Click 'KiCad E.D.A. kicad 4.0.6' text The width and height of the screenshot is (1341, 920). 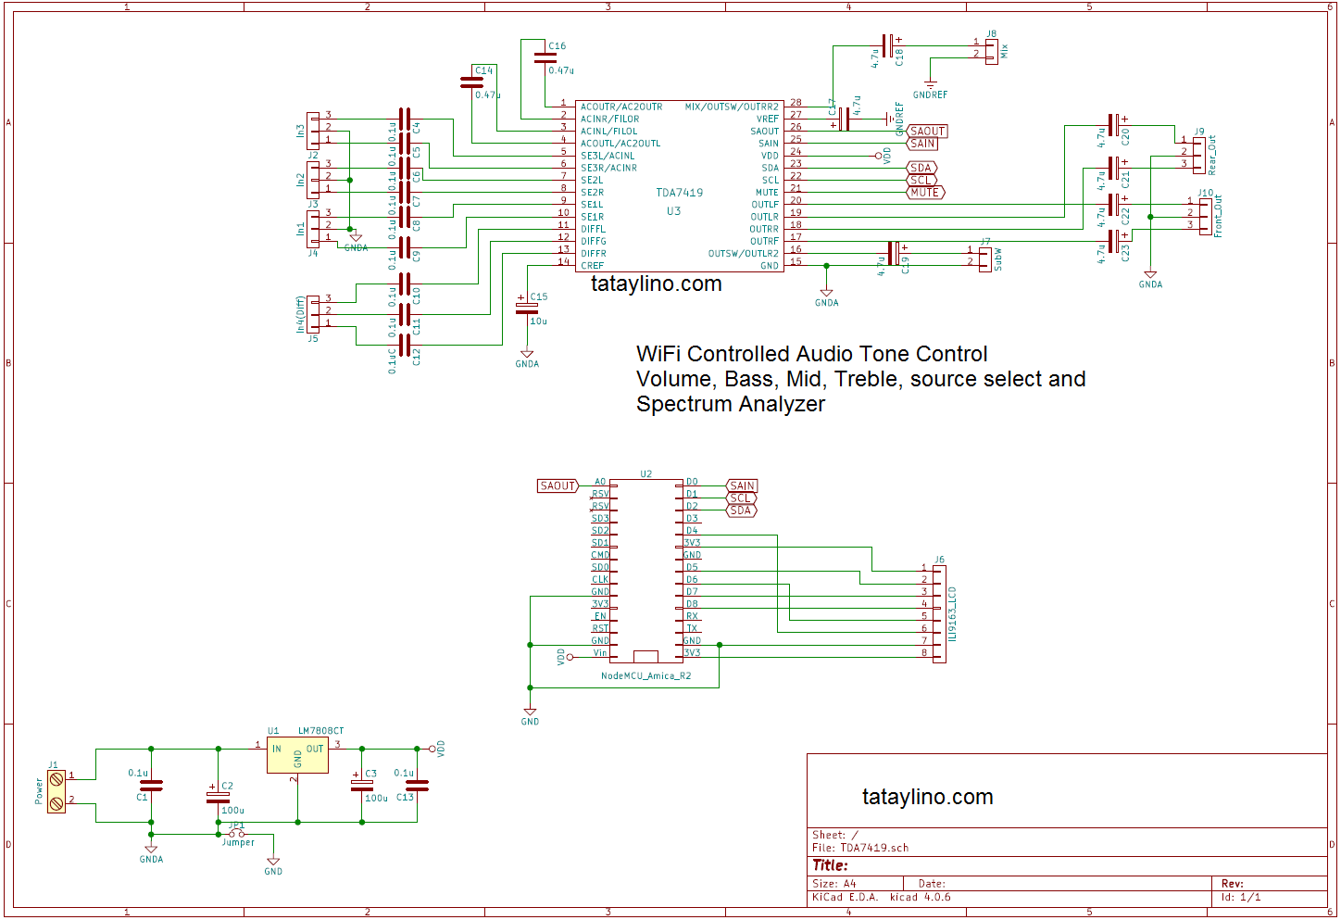coord(881,897)
